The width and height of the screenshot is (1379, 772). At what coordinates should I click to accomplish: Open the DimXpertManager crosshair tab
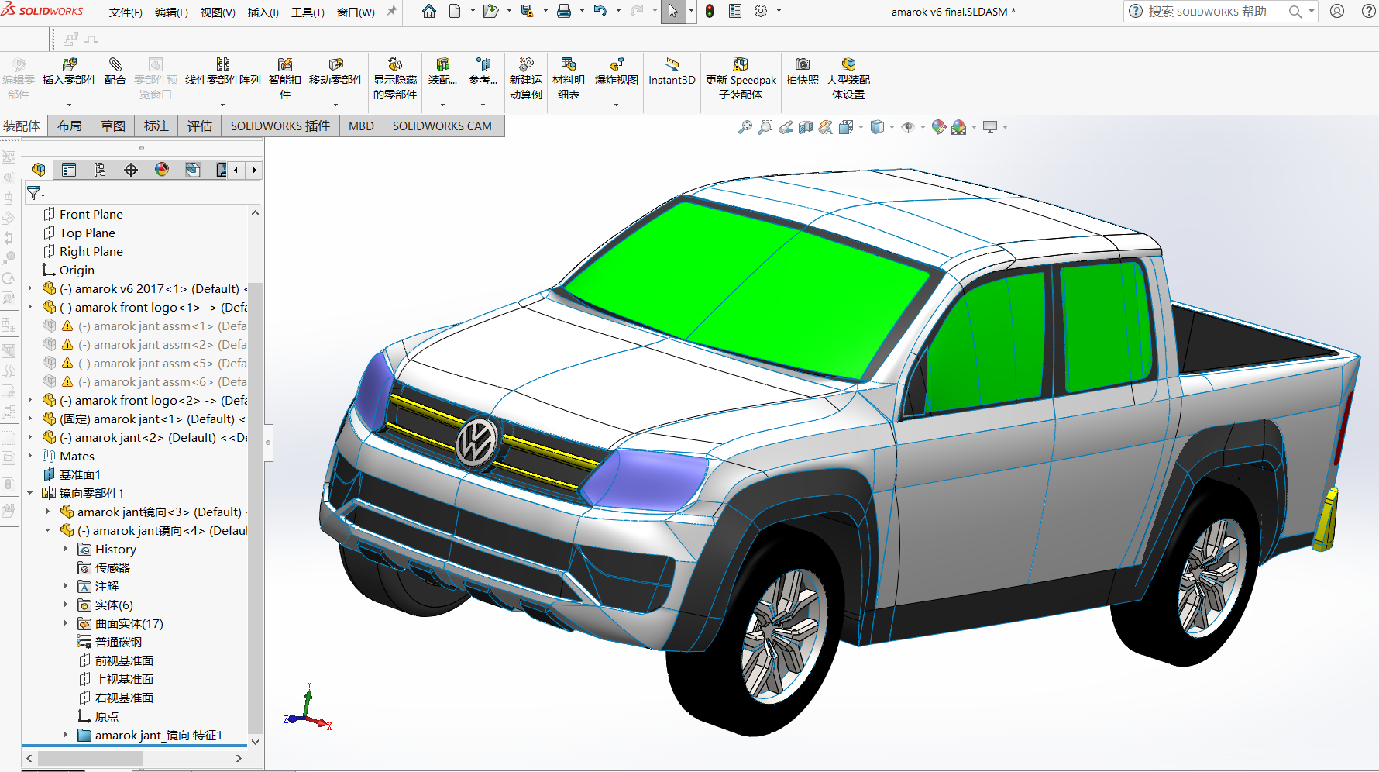pyautogui.click(x=131, y=170)
